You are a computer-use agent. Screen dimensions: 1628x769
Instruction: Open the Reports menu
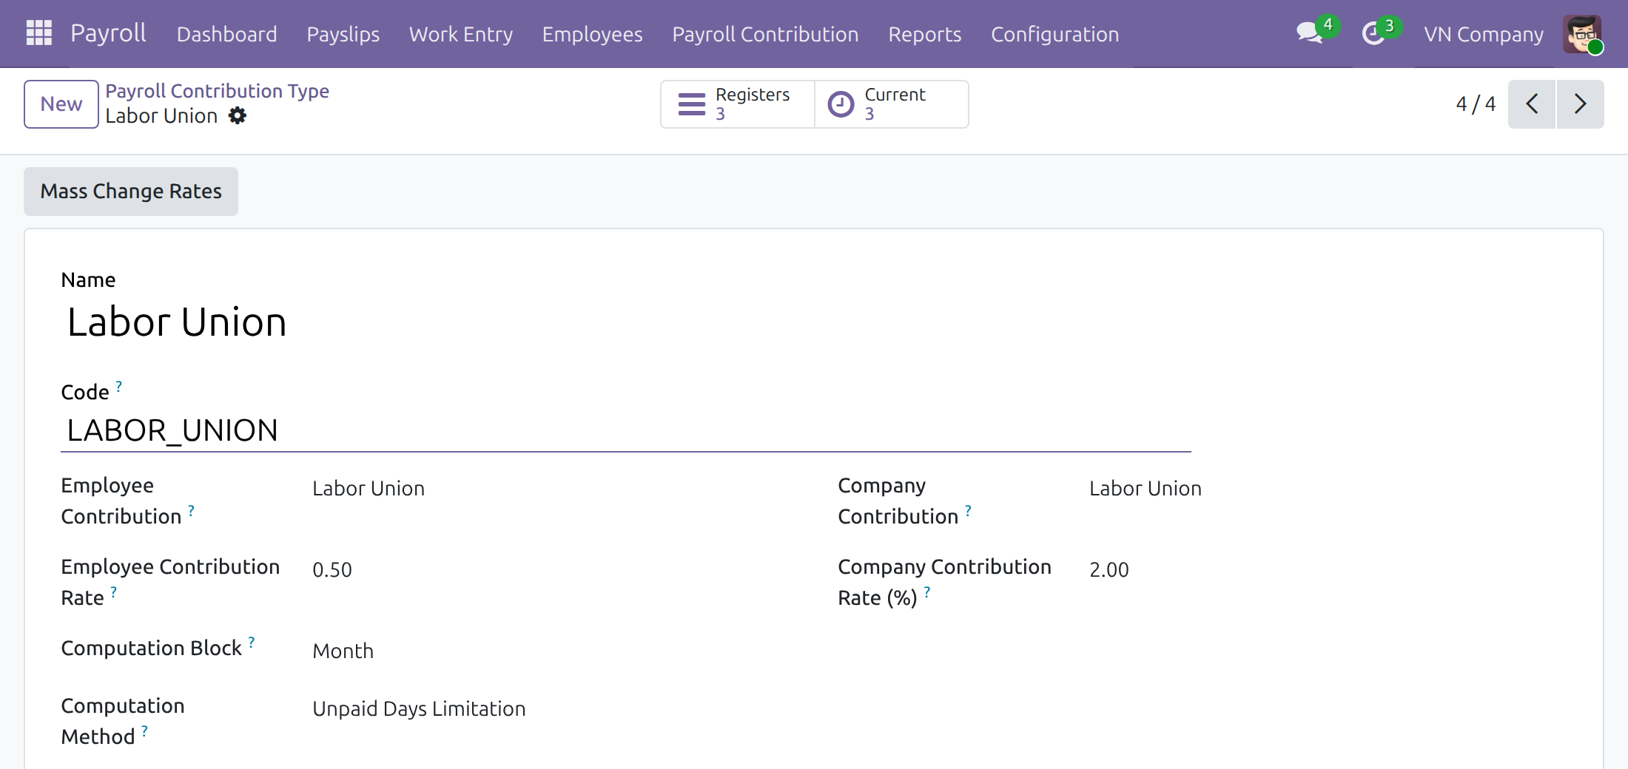coord(925,34)
